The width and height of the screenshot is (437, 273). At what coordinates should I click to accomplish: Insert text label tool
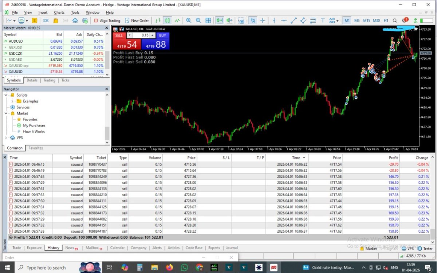click(x=323, y=21)
